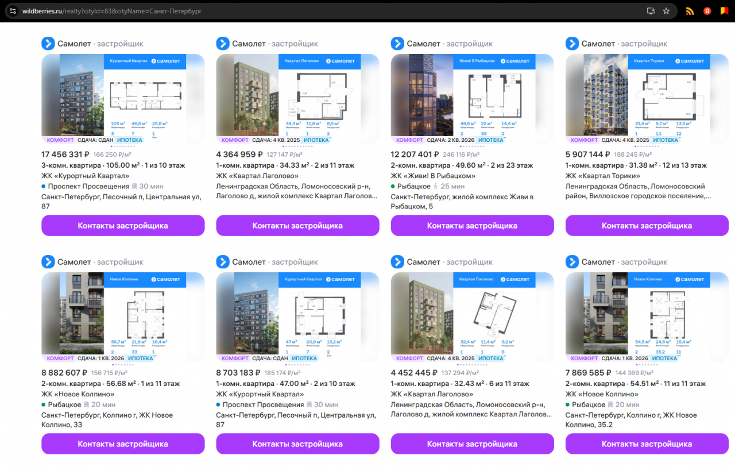Open the 105 m² Курортный Квартал listing photo
Viewport: 735px width, 471px height.
point(123,98)
